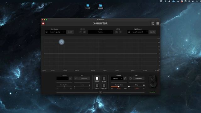Click the play circle icon in menu bar
Screen dimensions: 201x113
click(169, 1)
